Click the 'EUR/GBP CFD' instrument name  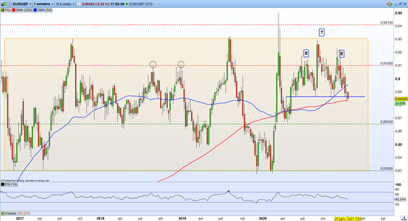tap(140, 4)
